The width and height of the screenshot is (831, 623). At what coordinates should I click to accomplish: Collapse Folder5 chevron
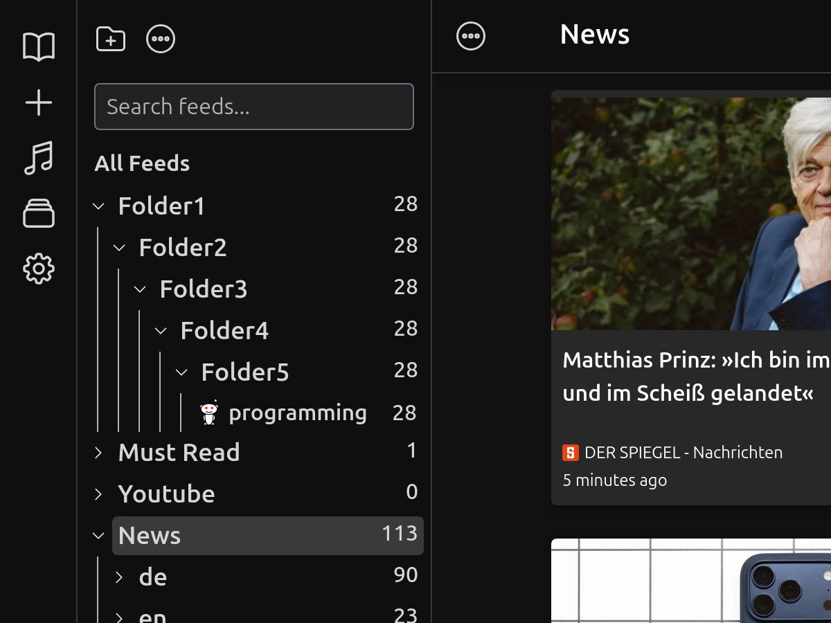(x=181, y=372)
